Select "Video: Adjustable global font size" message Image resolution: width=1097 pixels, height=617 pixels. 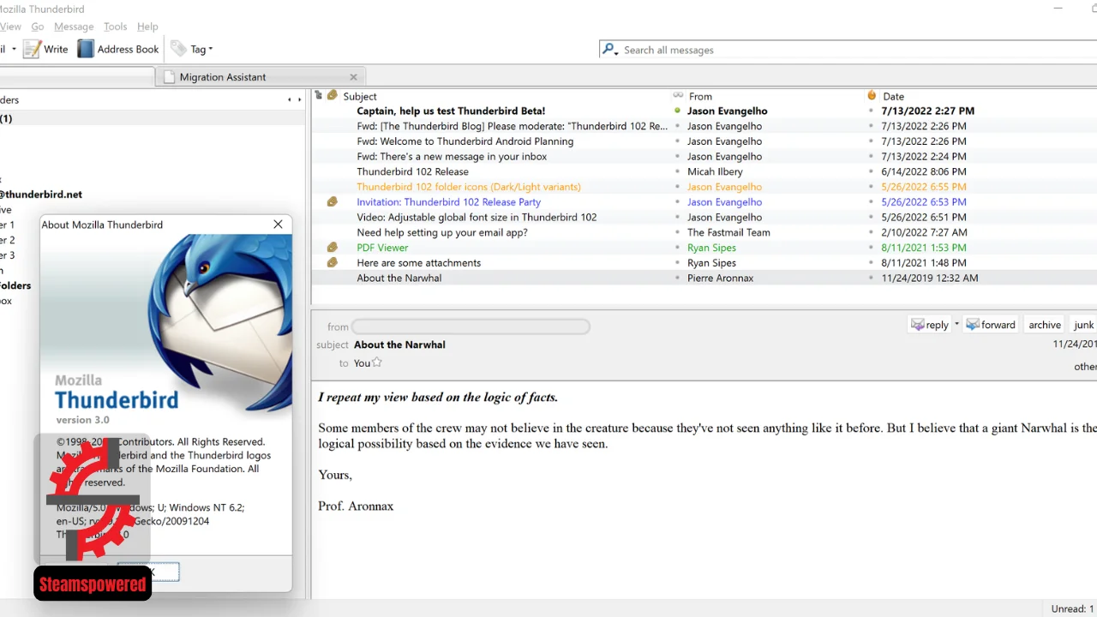click(x=477, y=218)
